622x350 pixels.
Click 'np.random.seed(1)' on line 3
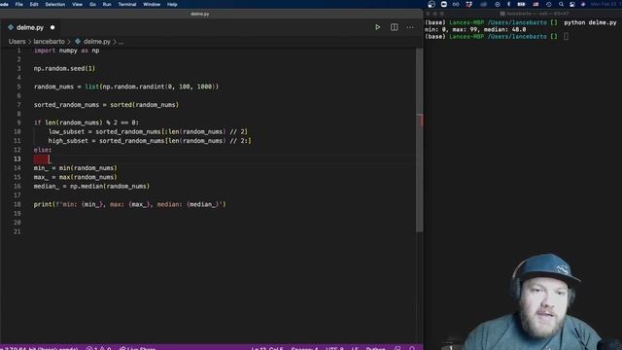pos(64,68)
